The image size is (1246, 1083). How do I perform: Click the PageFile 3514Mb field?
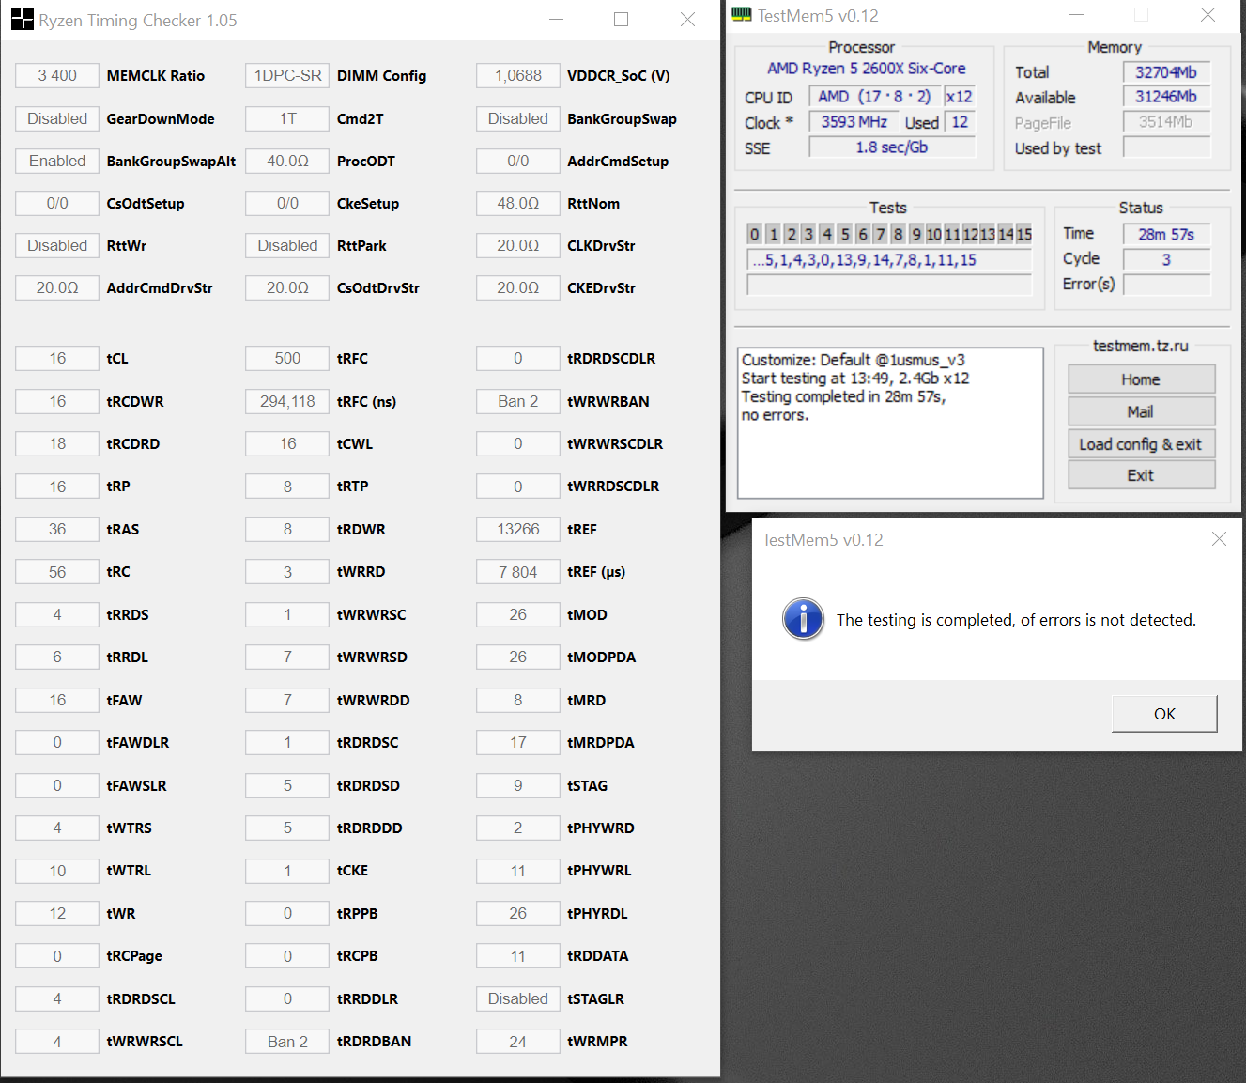1166,122
